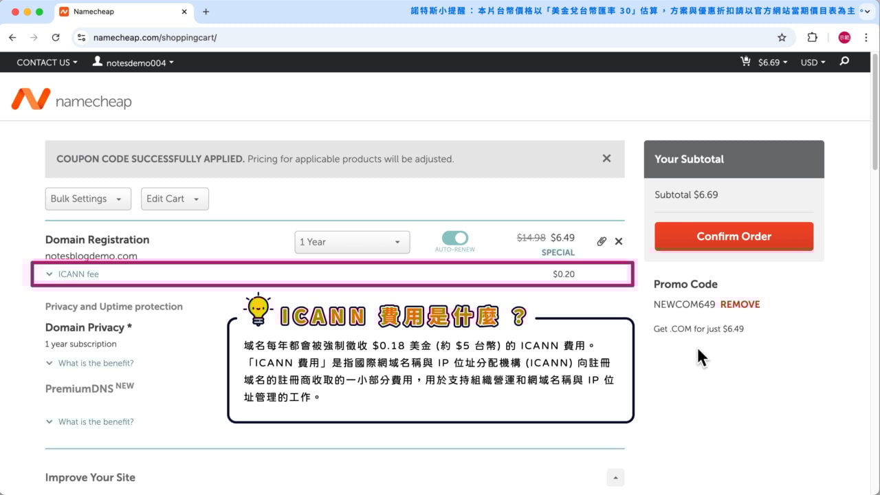This screenshot has width=880, height=495.
Task: Remove the NEWCOM649 promo code
Action: pos(740,304)
